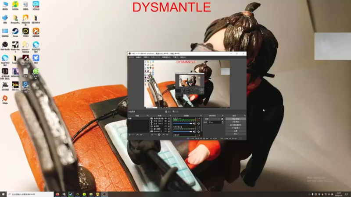Enable Studio Mode in Controls
This screenshot has width=351, height=197.
pyautogui.click(x=236, y=128)
